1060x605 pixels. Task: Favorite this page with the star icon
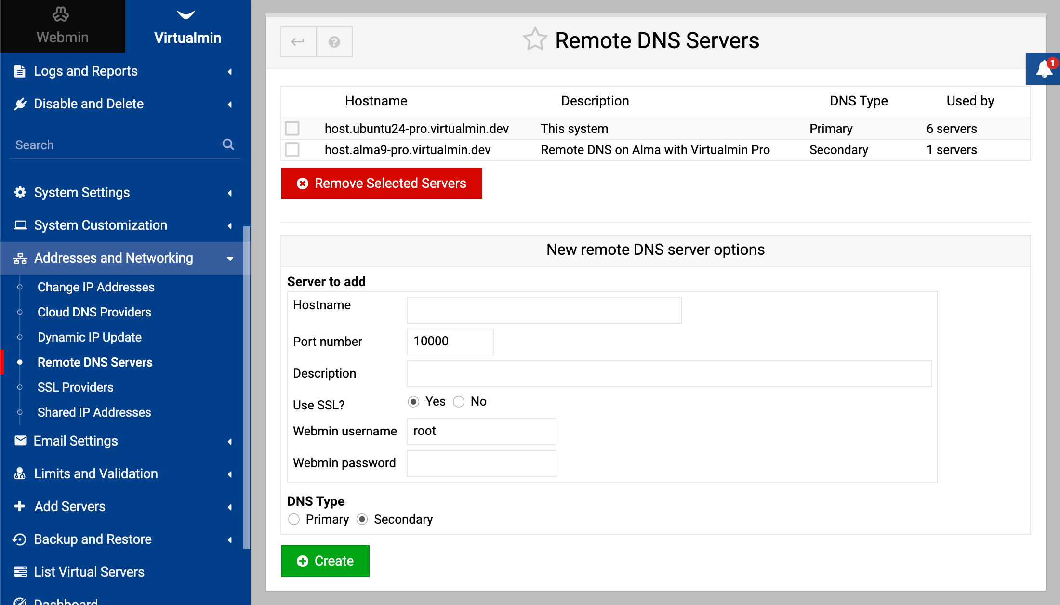coord(535,39)
